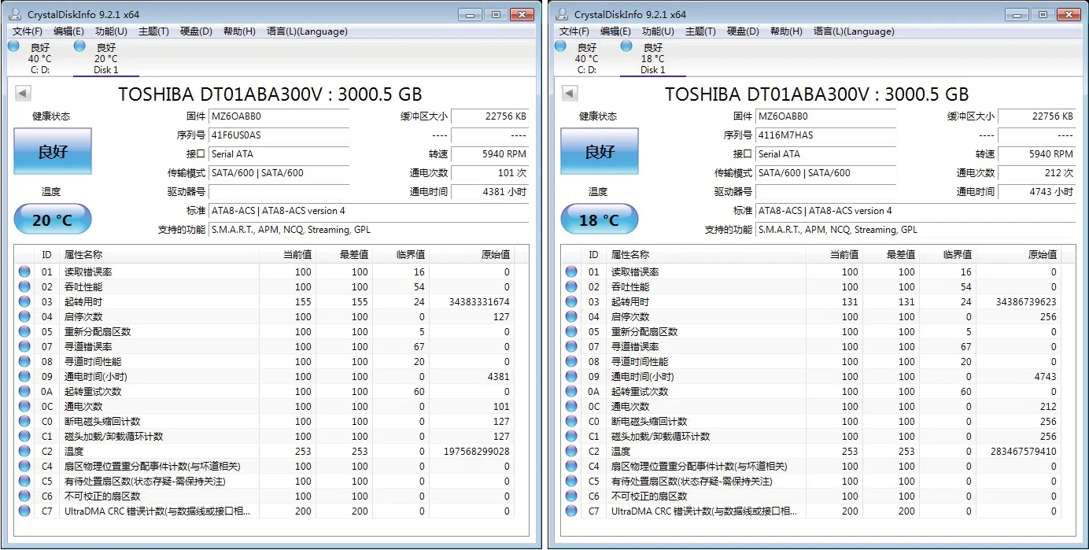Click raw value 197568299028

click(476, 452)
